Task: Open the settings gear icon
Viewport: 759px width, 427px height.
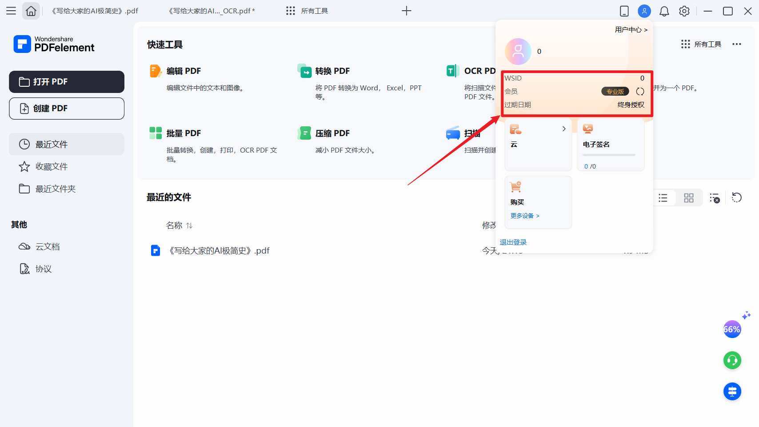Action: [x=684, y=11]
